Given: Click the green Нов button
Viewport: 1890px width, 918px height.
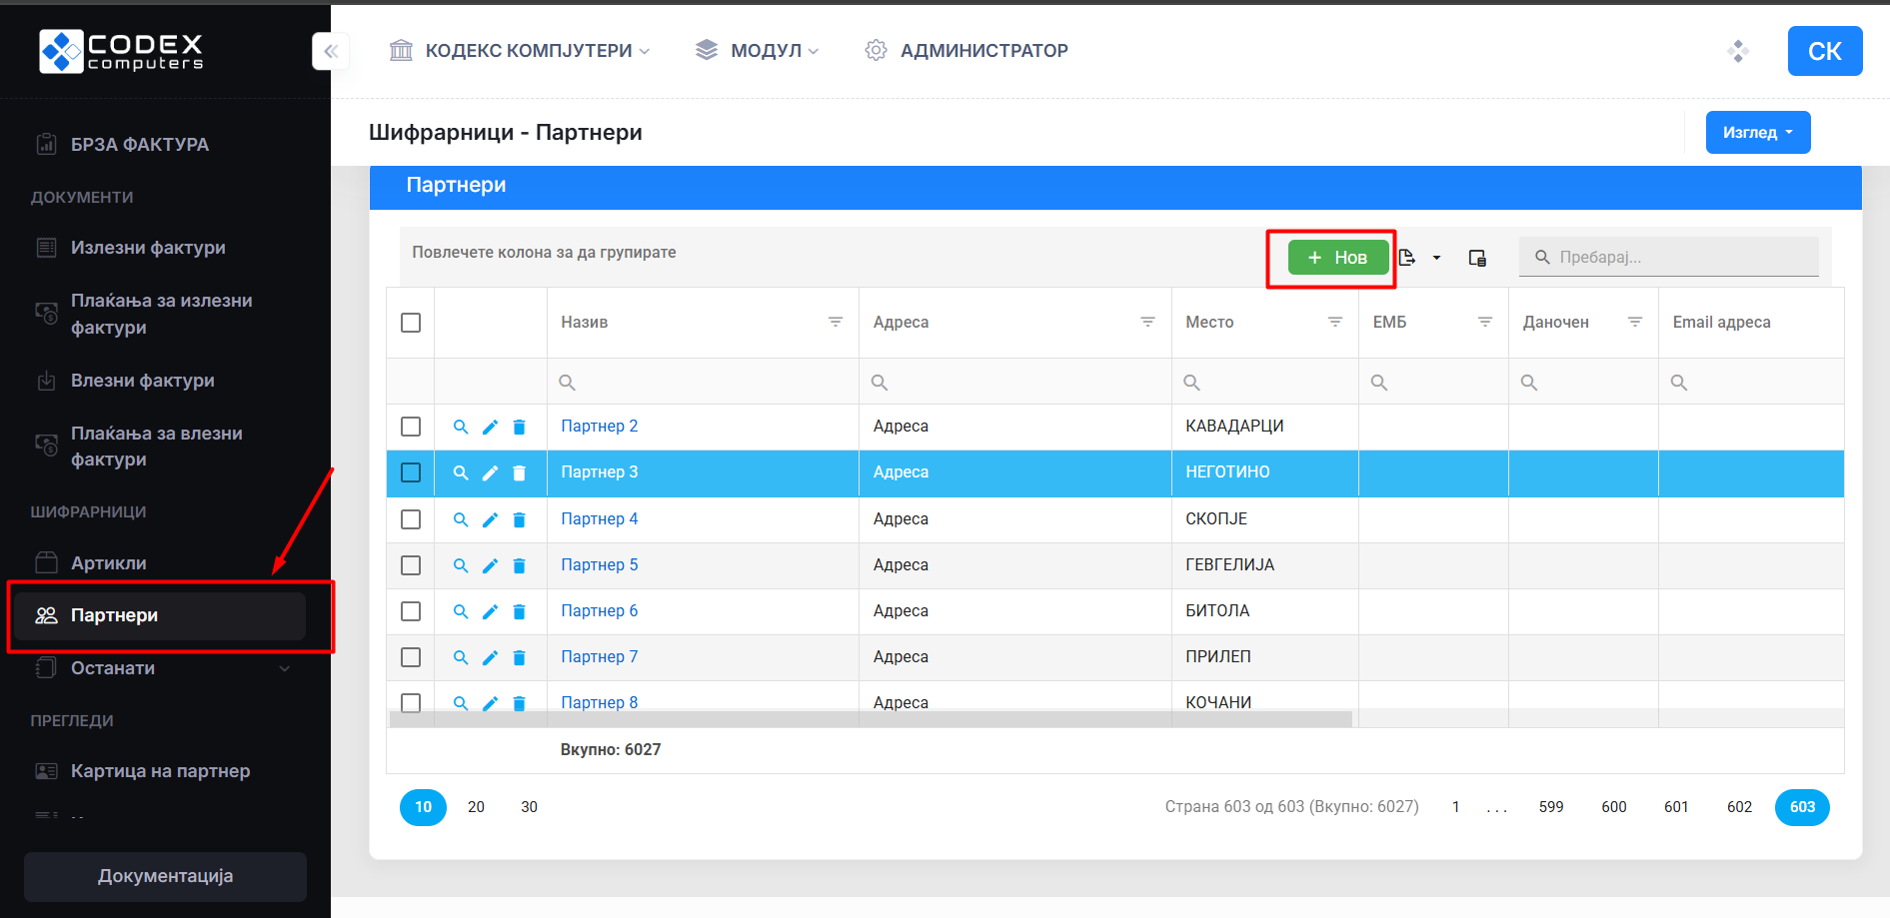Looking at the screenshot, I should tap(1337, 258).
